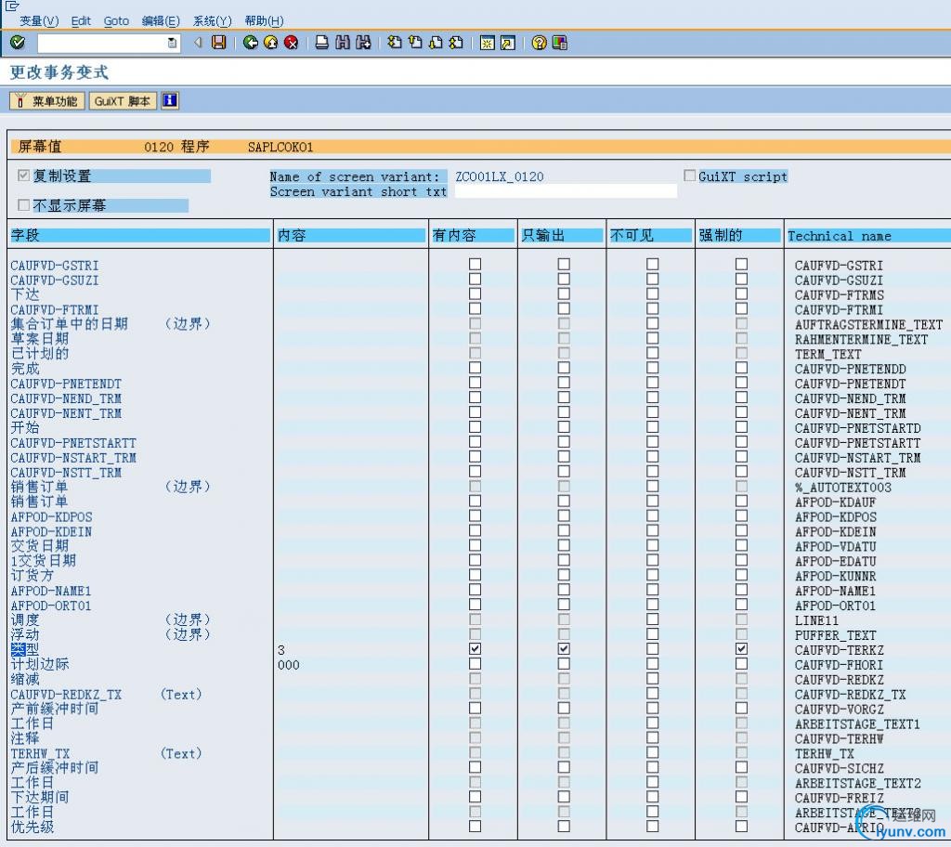Click the Screen variant short txt field
Viewport: 951px width, 847px height.
[566, 191]
